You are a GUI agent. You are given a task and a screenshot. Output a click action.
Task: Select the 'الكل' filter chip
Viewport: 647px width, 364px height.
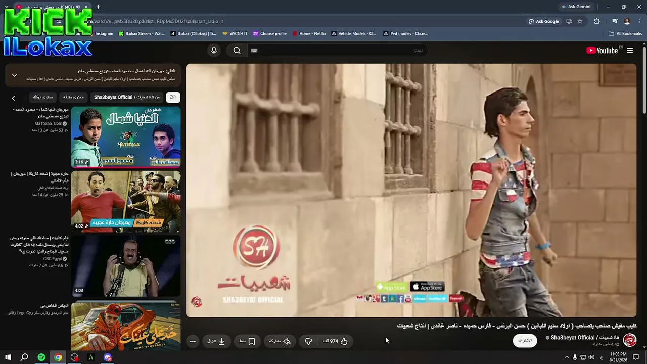click(173, 97)
